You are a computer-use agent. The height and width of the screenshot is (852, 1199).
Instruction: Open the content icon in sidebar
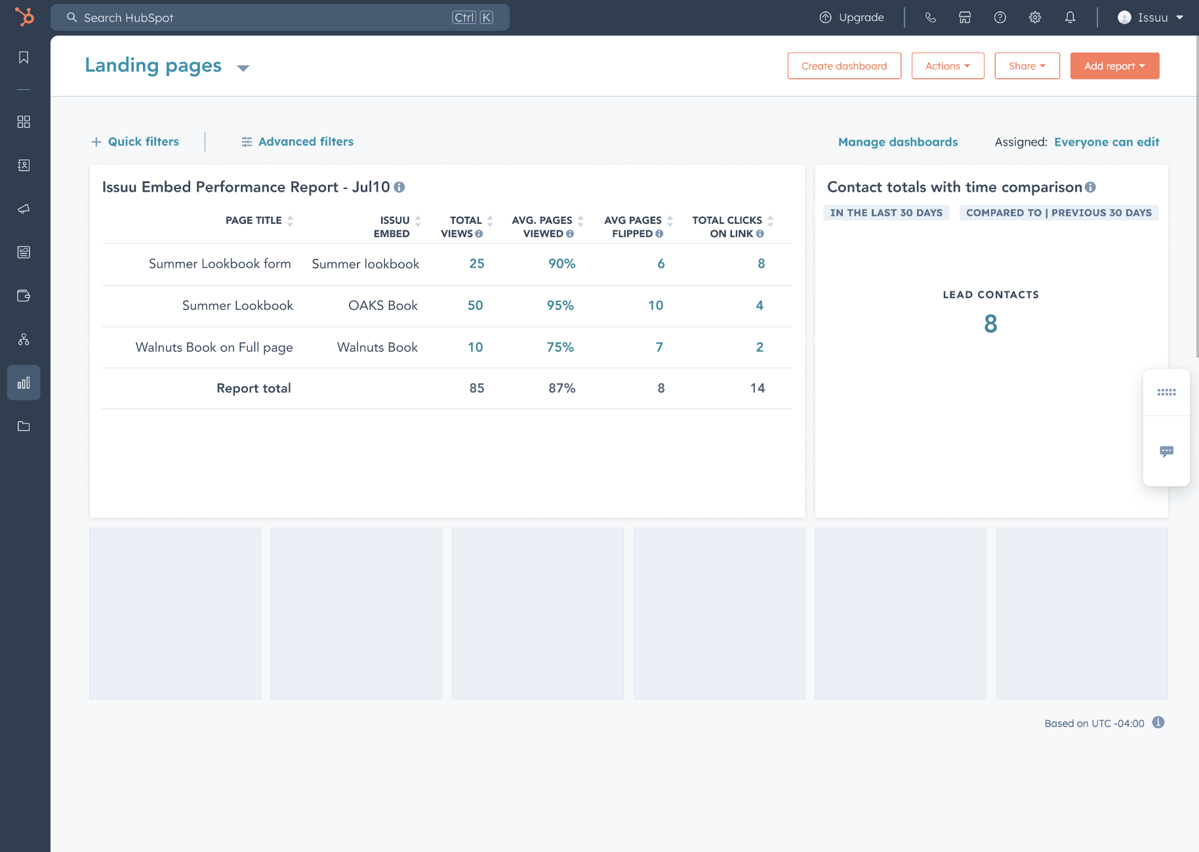click(24, 252)
